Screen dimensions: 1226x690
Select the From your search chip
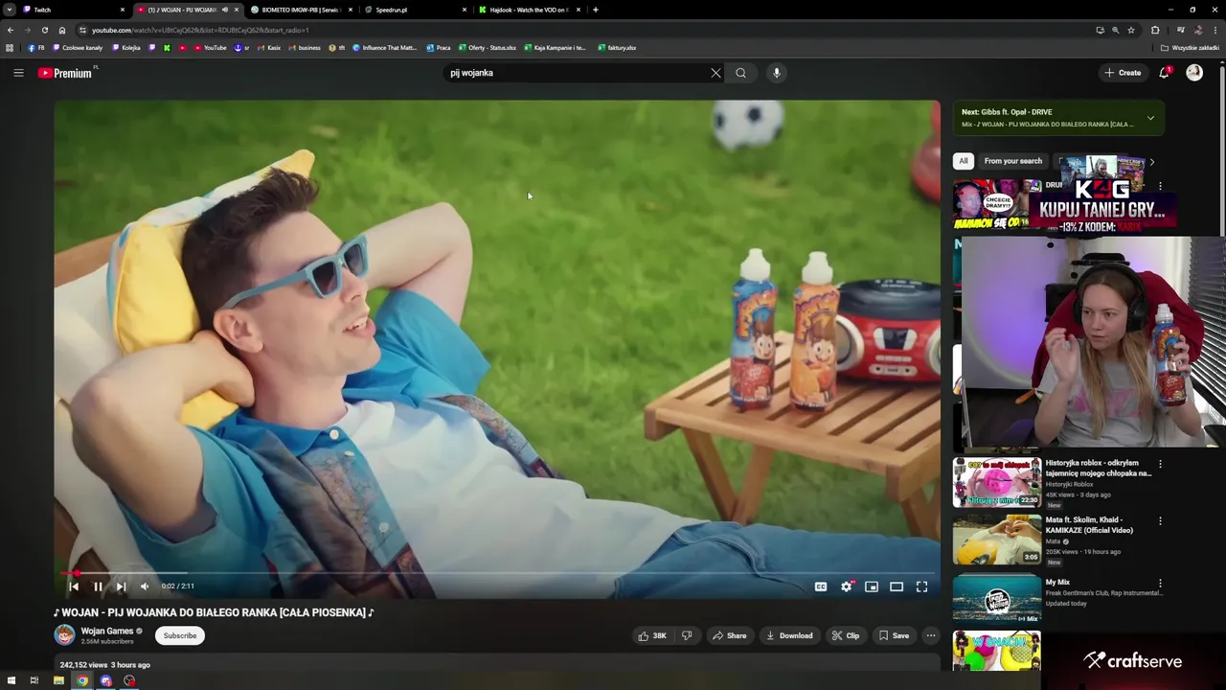[x=1012, y=161]
